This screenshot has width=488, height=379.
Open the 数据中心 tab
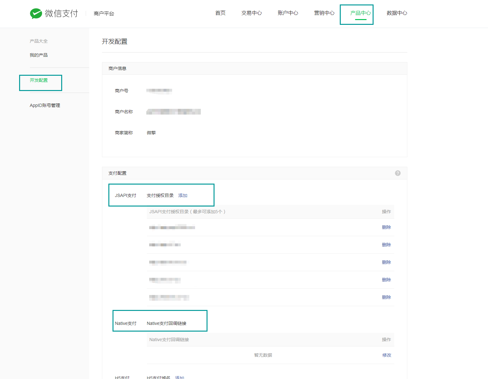click(x=397, y=13)
